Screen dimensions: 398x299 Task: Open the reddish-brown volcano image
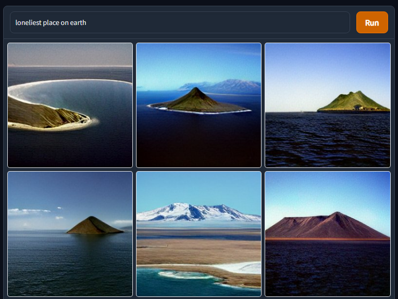click(x=328, y=234)
